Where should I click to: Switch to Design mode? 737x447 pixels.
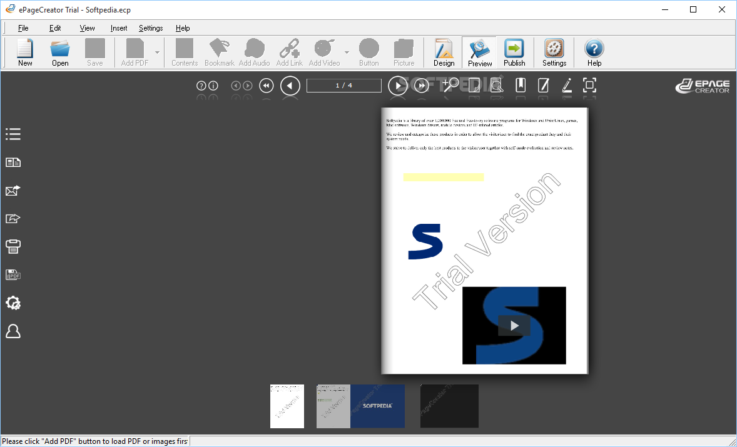[x=444, y=53]
